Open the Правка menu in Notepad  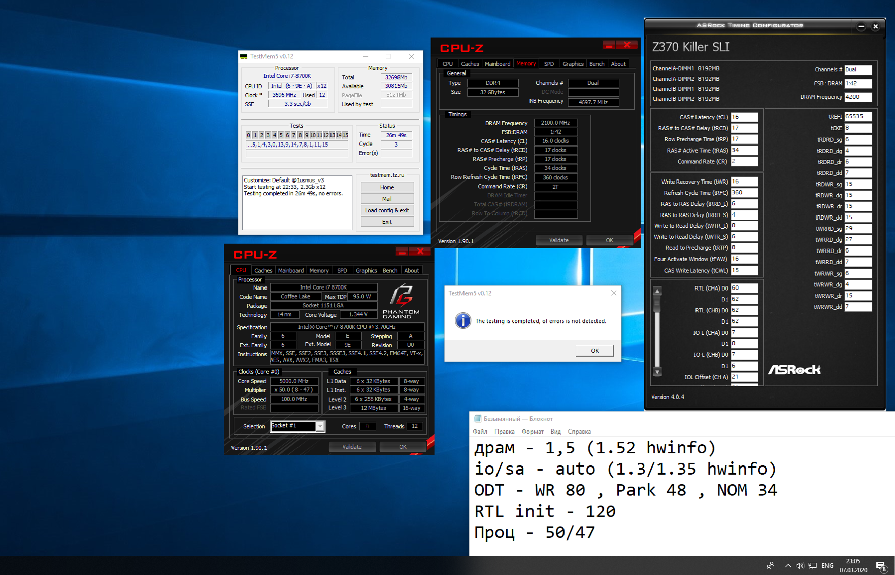504,432
